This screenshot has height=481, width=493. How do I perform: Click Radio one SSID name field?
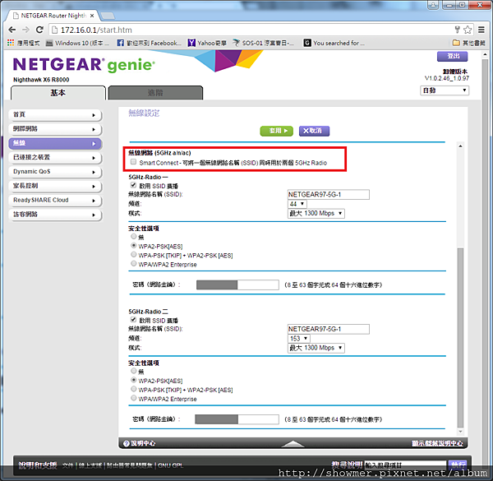click(328, 194)
